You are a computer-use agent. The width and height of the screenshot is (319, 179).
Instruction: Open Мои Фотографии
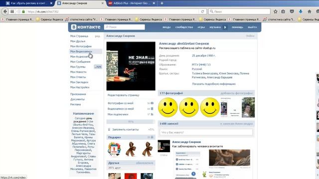[x=81, y=46]
